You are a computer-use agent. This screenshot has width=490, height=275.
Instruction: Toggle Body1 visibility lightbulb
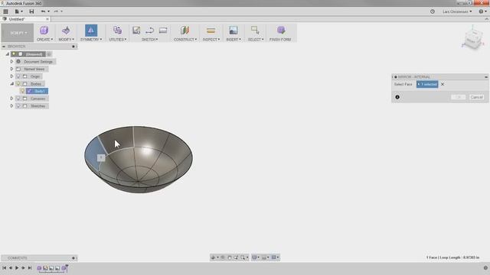pyautogui.click(x=22, y=91)
